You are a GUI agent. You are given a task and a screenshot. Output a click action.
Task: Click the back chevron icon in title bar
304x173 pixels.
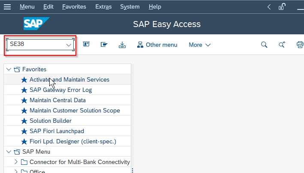[269, 7]
